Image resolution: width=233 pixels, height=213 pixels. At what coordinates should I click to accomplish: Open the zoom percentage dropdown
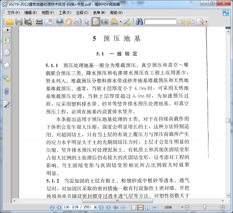pyautogui.click(x=182, y=207)
